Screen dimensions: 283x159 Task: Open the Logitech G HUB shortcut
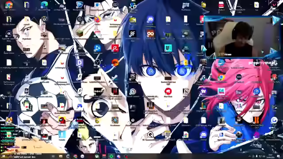pyautogui.click(x=80, y=19)
